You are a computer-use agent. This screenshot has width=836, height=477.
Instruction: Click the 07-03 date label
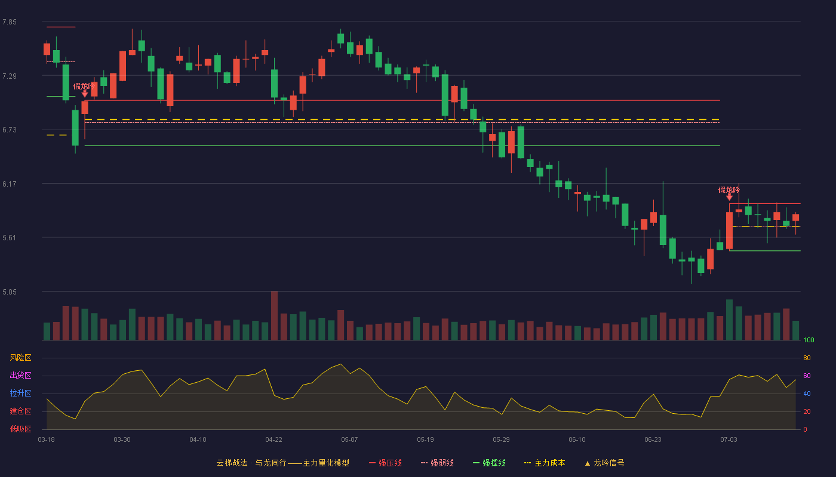pyautogui.click(x=729, y=439)
